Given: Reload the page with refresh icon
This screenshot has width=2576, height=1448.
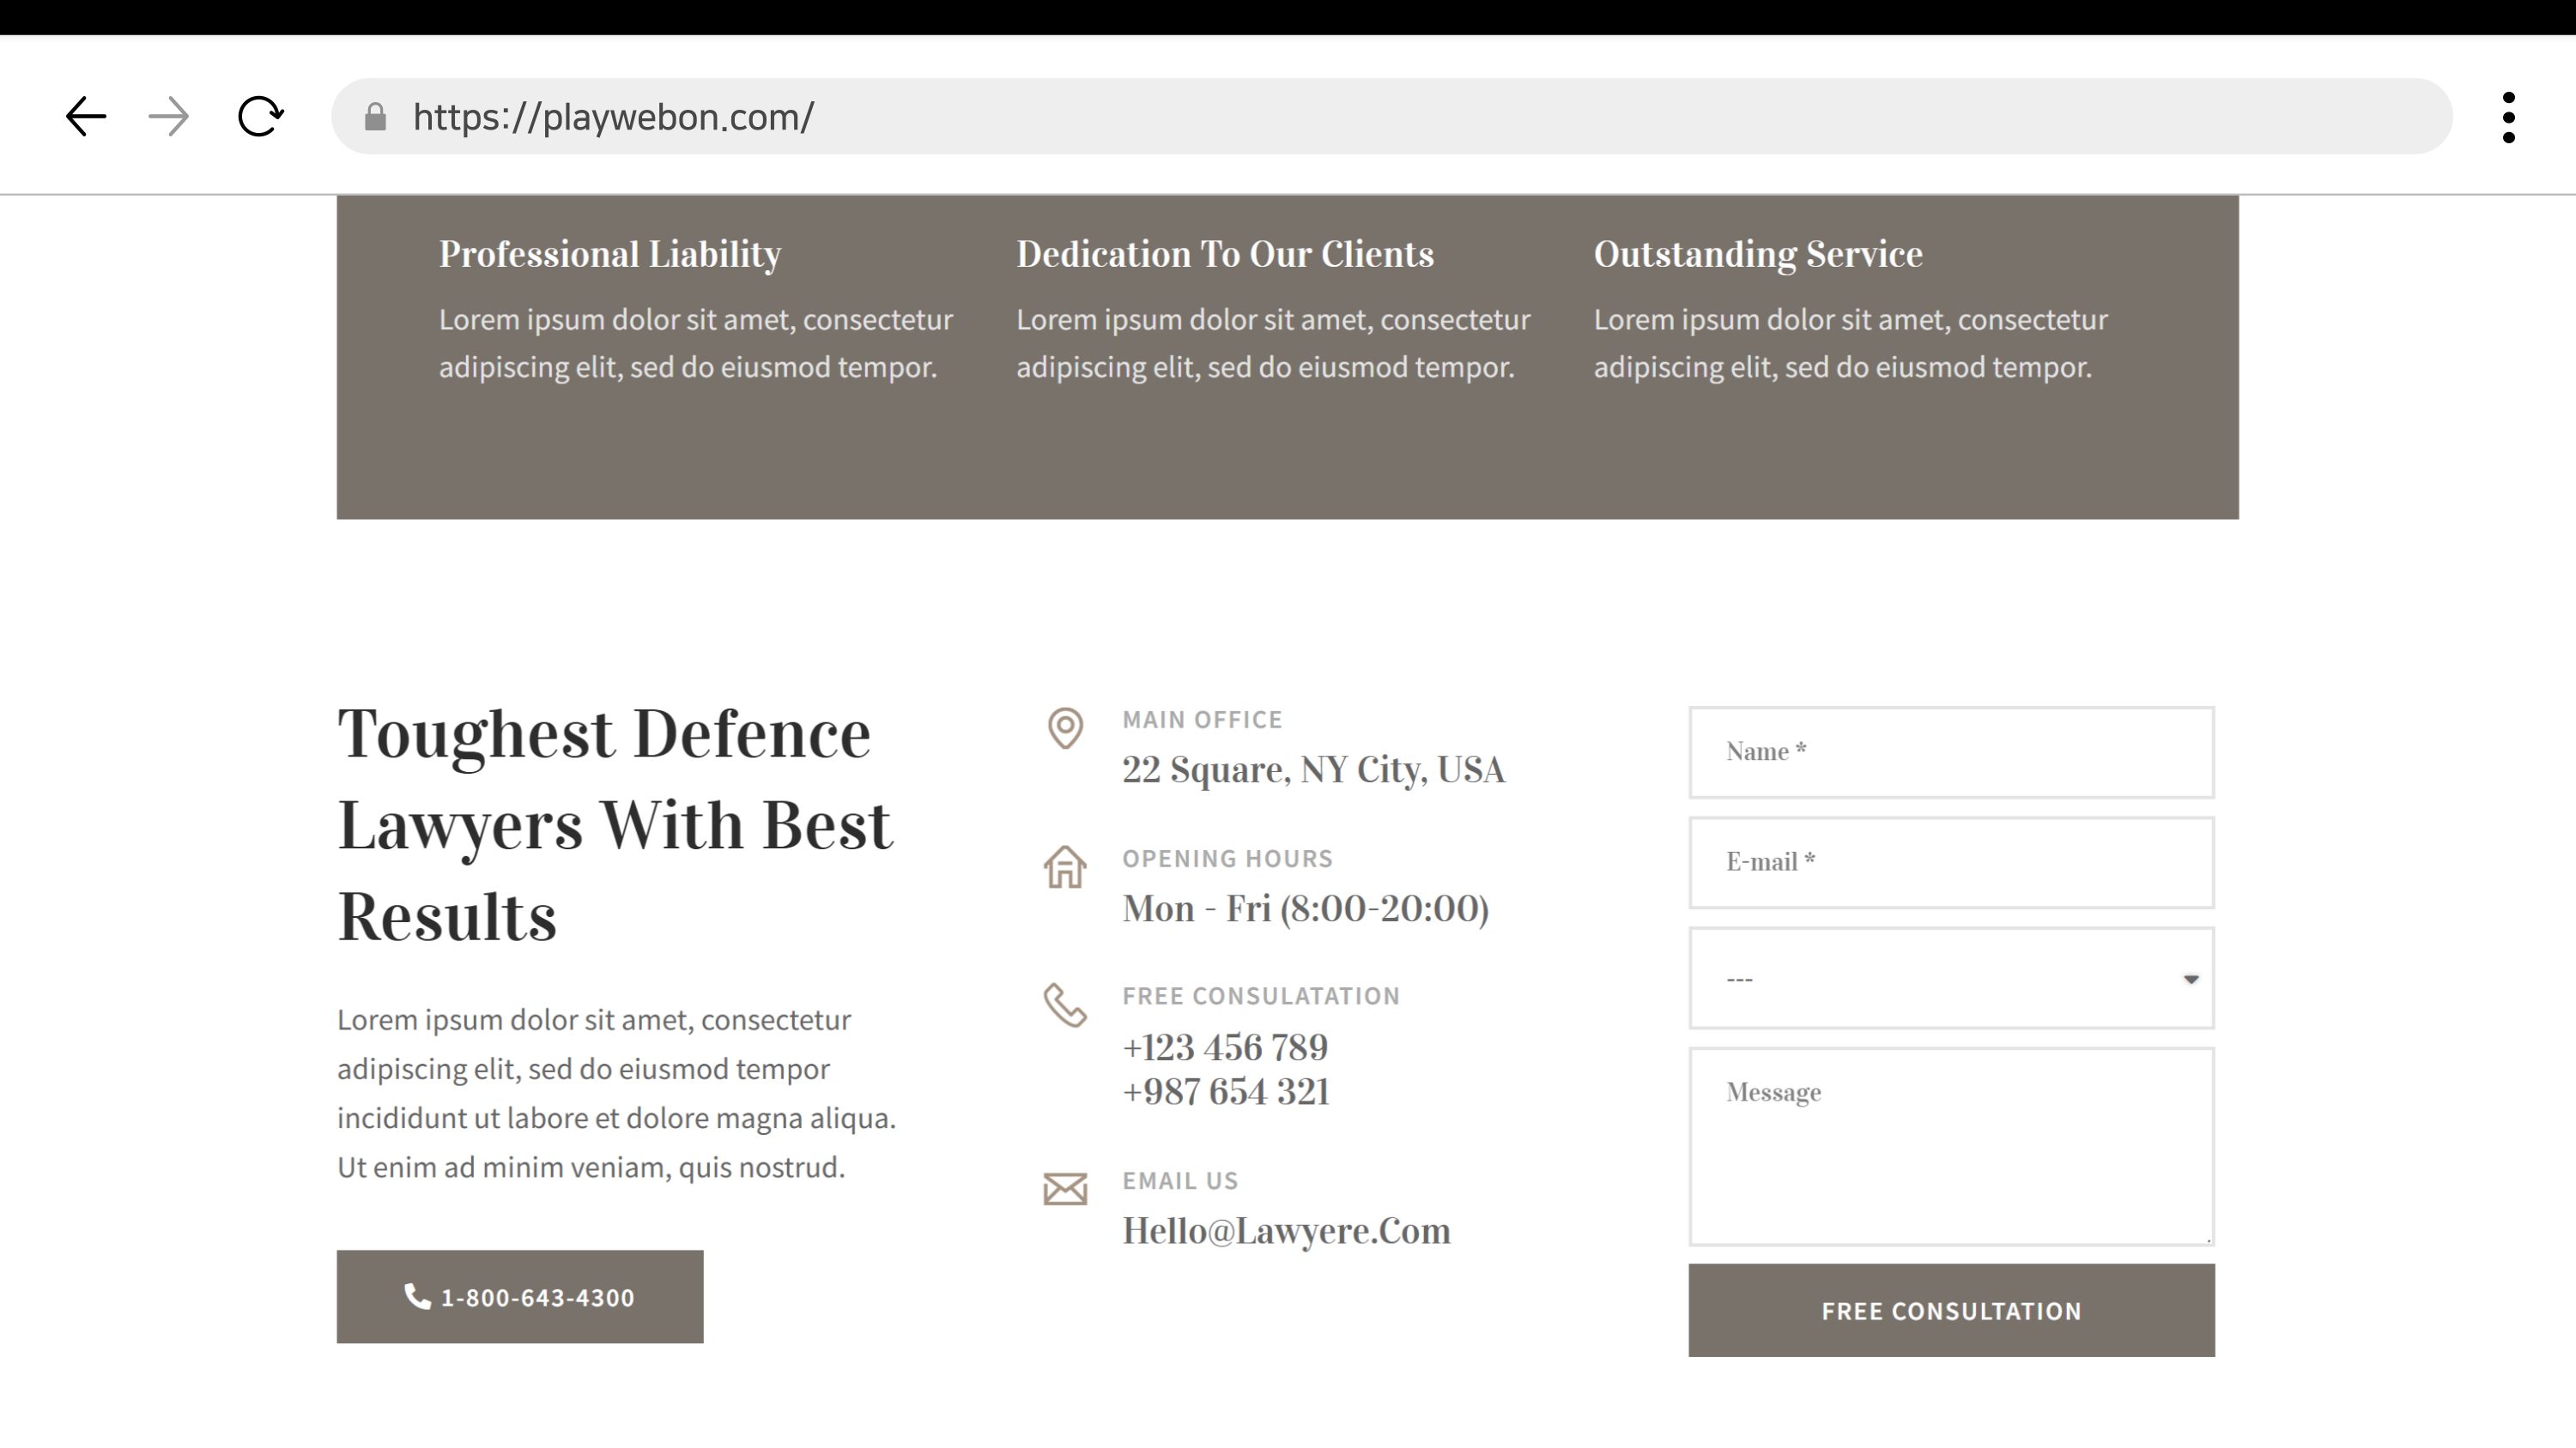Looking at the screenshot, I should [260, 117].
